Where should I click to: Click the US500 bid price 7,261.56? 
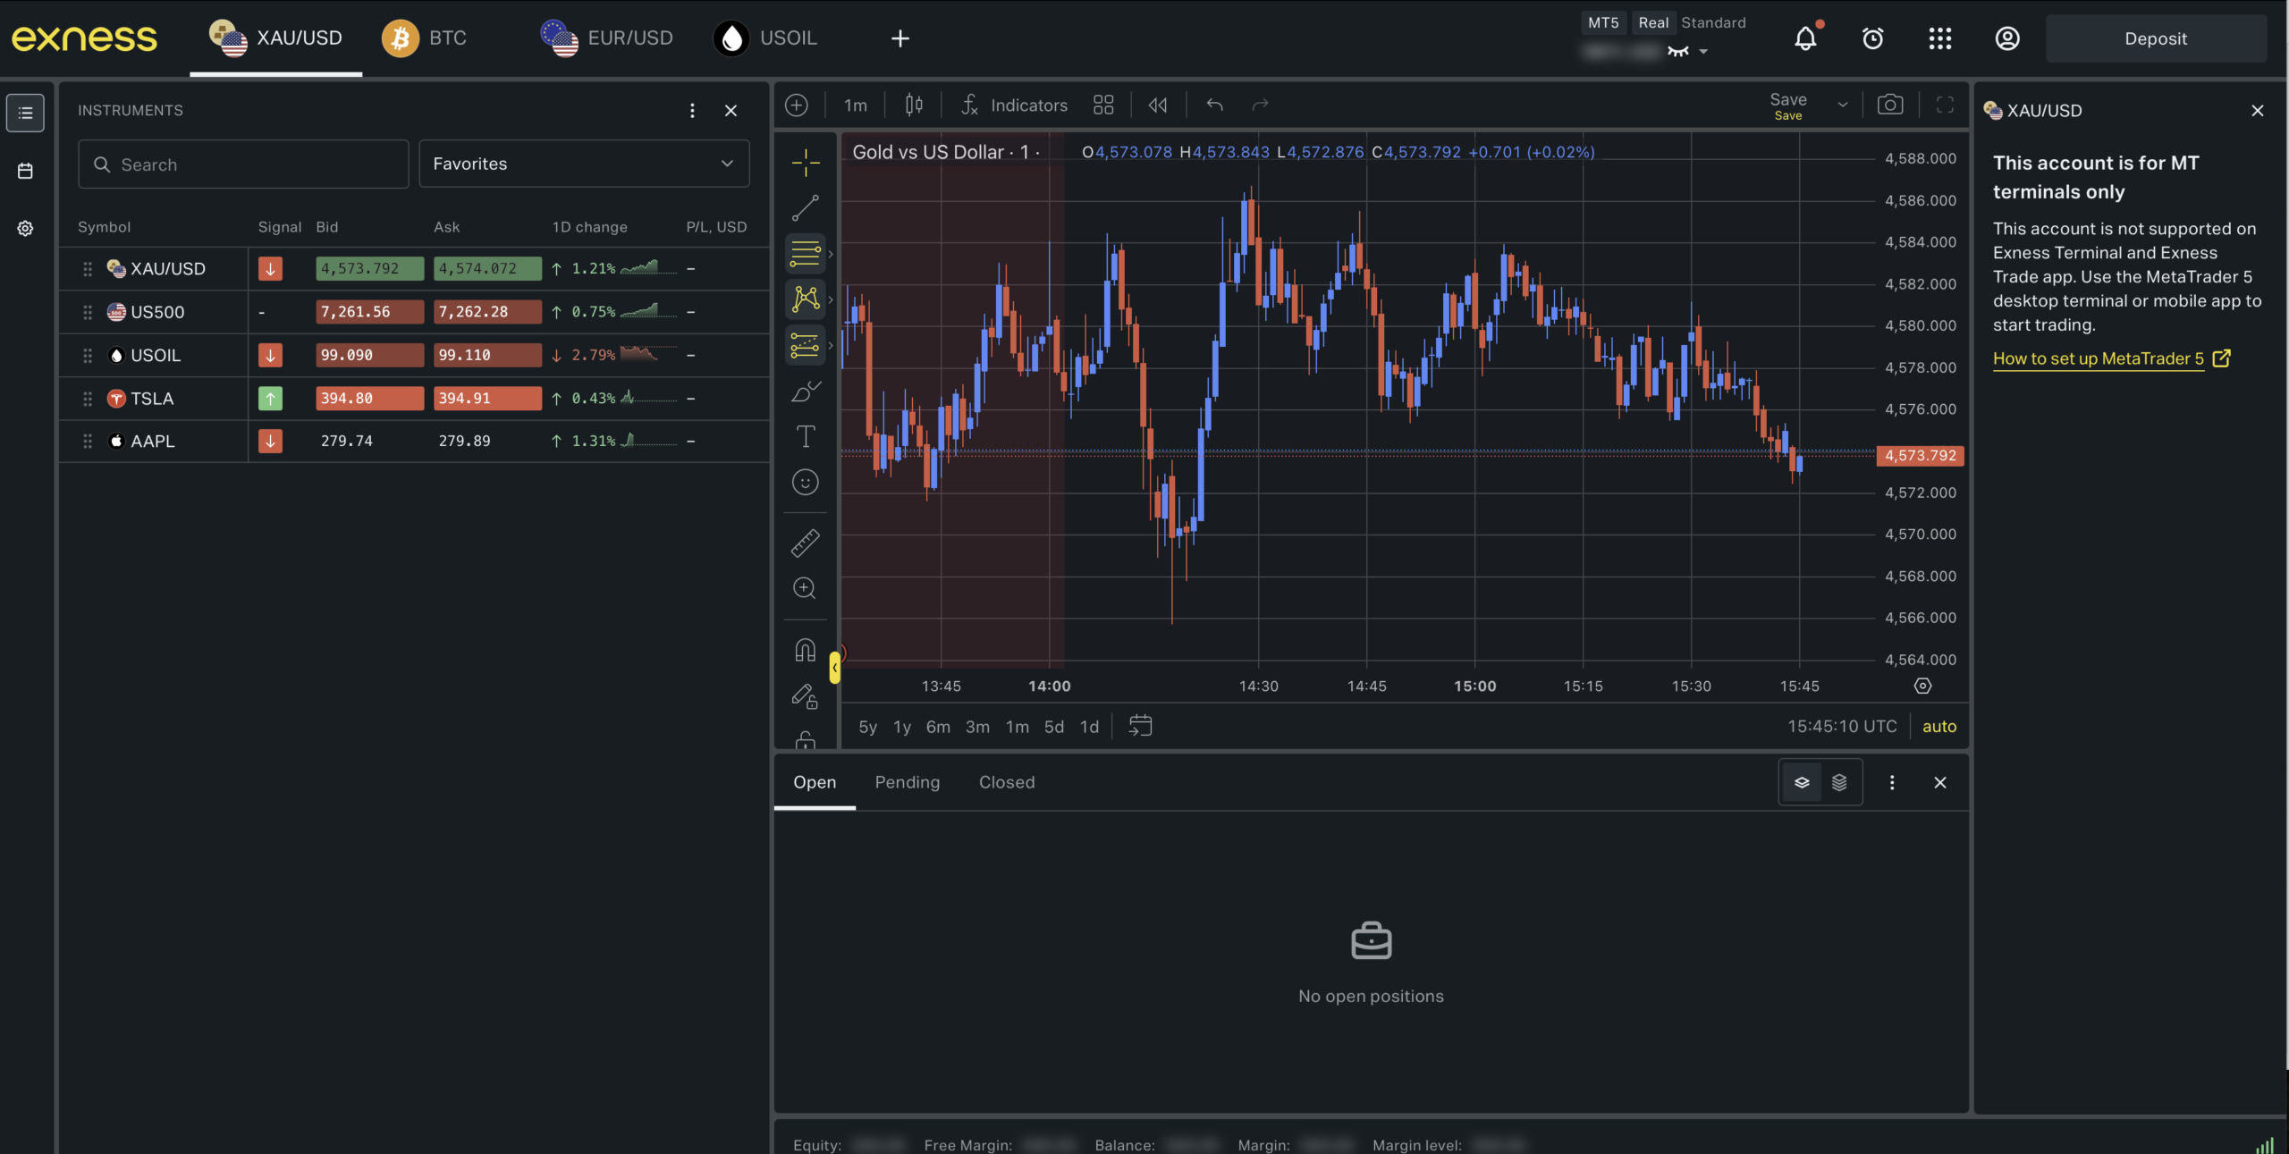click(370, 312)
